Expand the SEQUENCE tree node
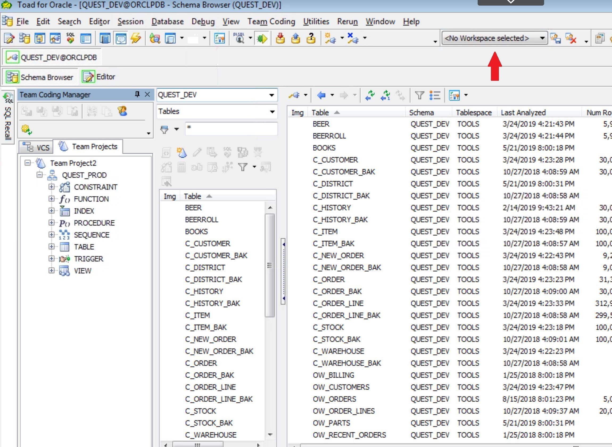The height and width of the screenshot is (447, 612). pos(51,234)
